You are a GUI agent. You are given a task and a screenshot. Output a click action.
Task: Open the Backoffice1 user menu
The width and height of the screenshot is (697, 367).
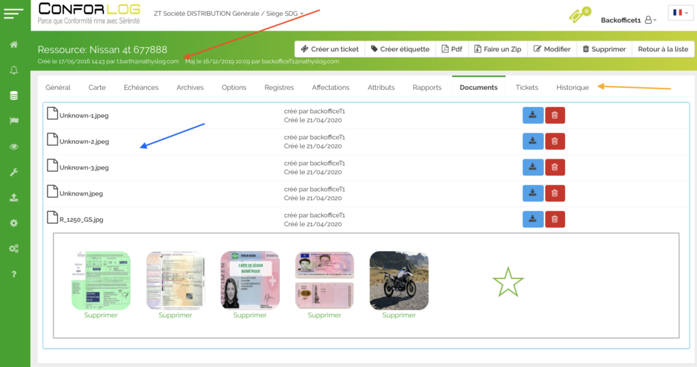(628, 20)
